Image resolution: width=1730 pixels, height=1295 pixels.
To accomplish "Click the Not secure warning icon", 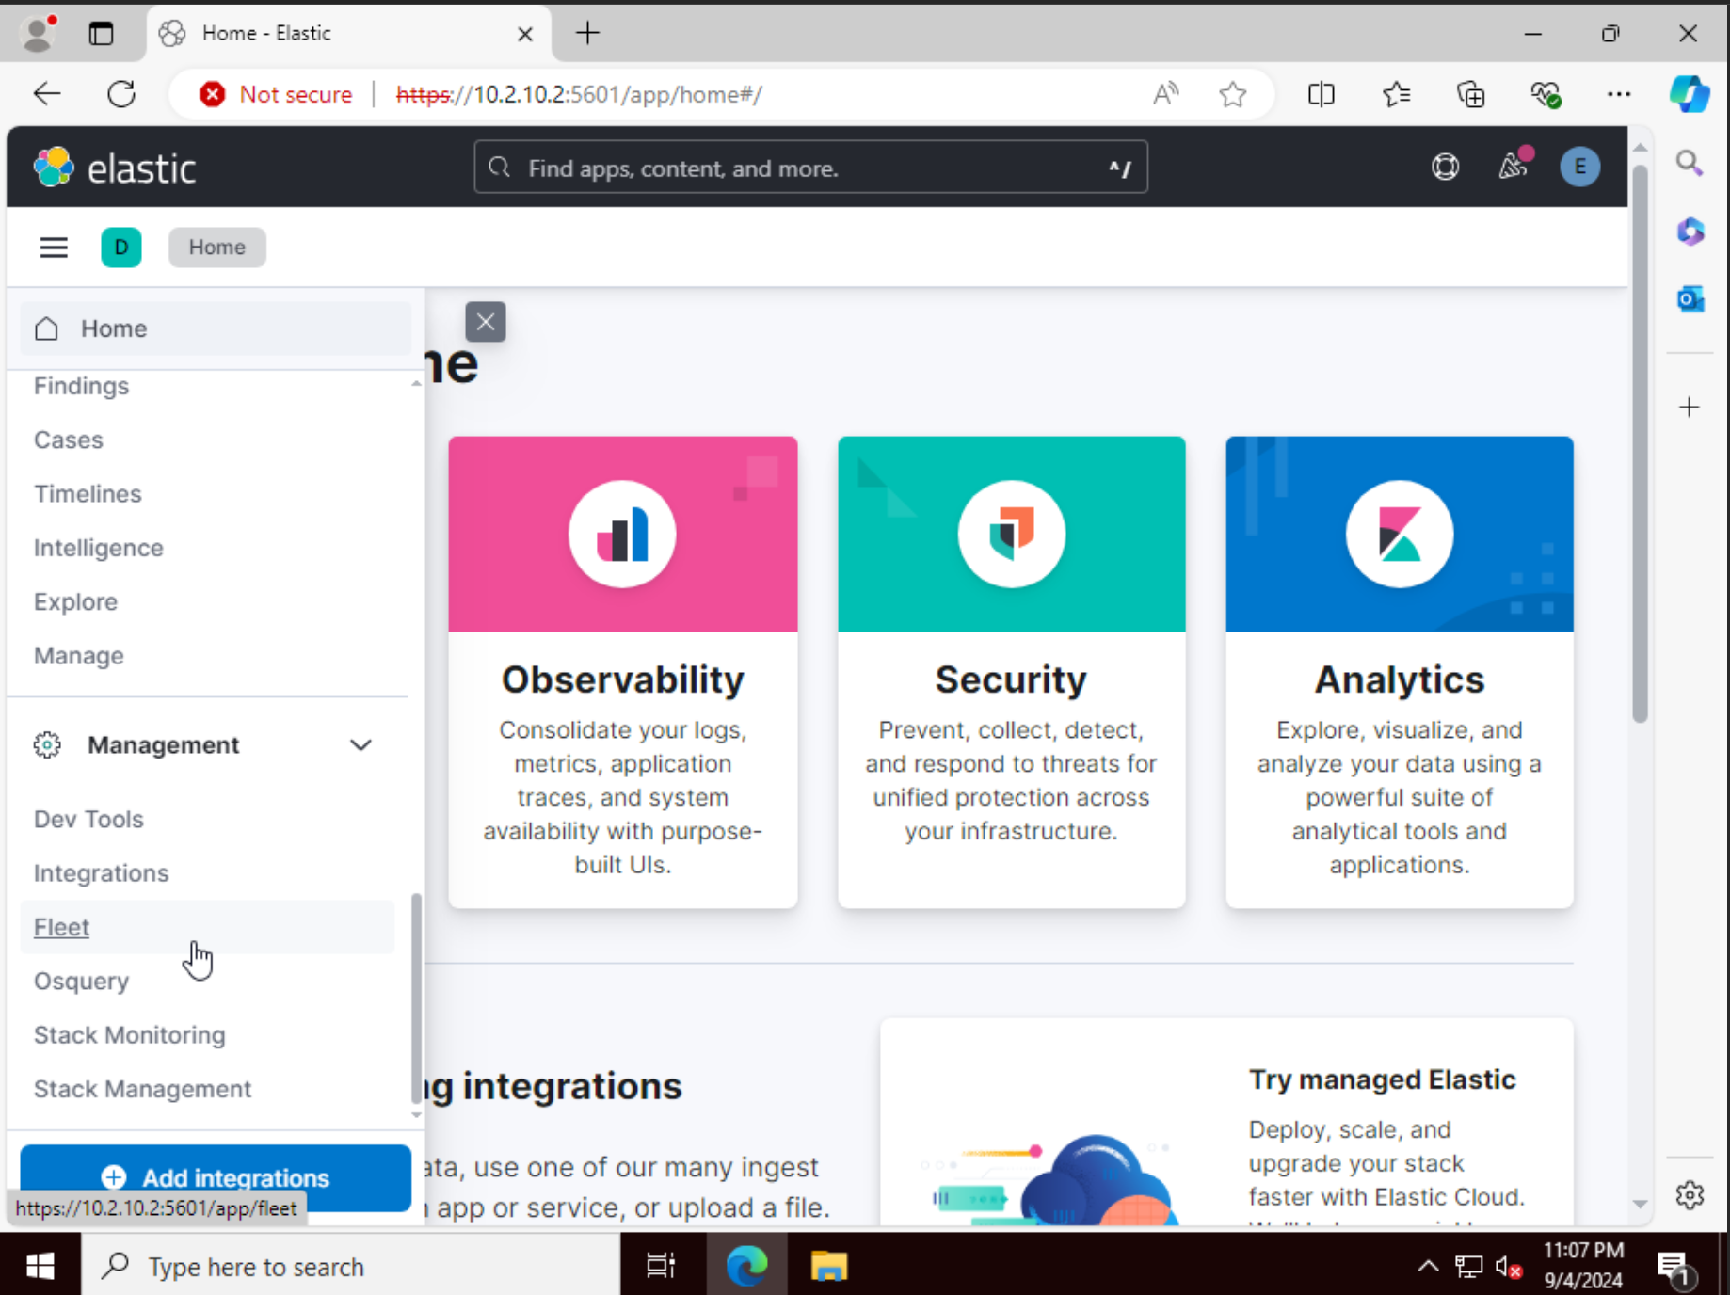I will click(x=213, y=94).
